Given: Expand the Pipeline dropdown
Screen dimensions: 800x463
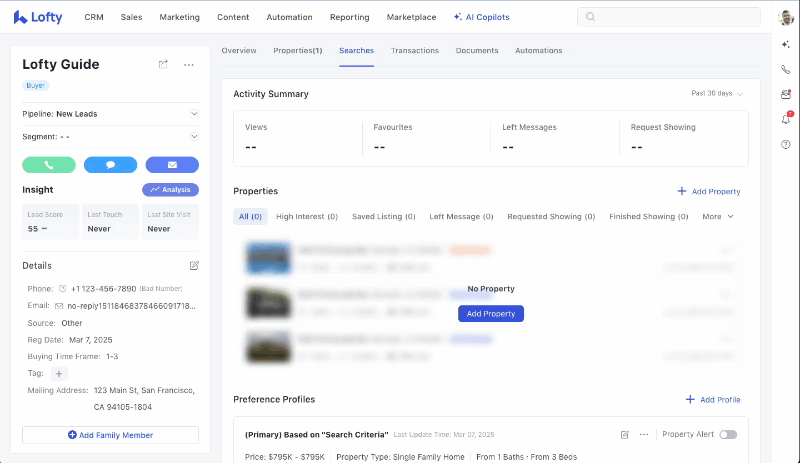Looking at the screenshot, I should click(194, 114).
